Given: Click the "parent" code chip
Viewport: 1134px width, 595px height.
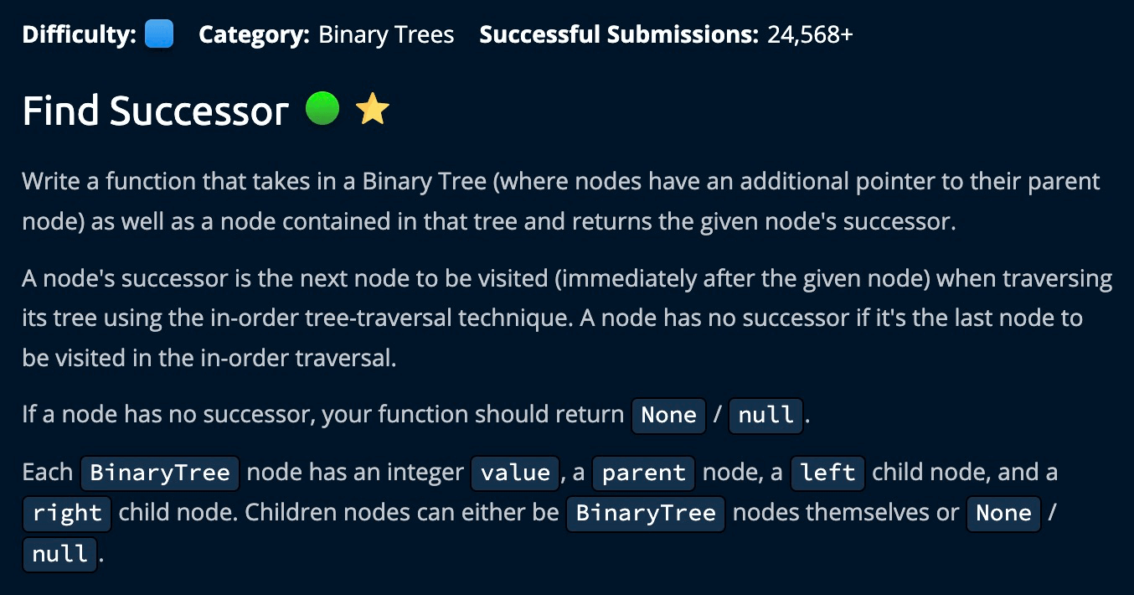Looking at the screenshot, I should coord(644,473).
